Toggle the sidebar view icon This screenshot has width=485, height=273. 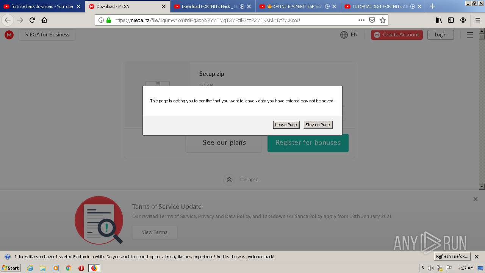451,20
